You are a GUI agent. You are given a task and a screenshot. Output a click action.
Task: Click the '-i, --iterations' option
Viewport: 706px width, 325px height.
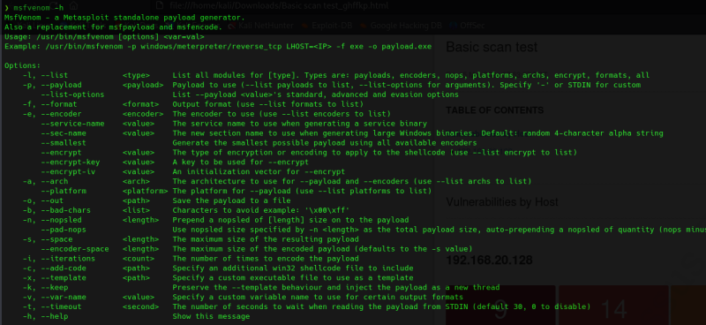point(58,259)
